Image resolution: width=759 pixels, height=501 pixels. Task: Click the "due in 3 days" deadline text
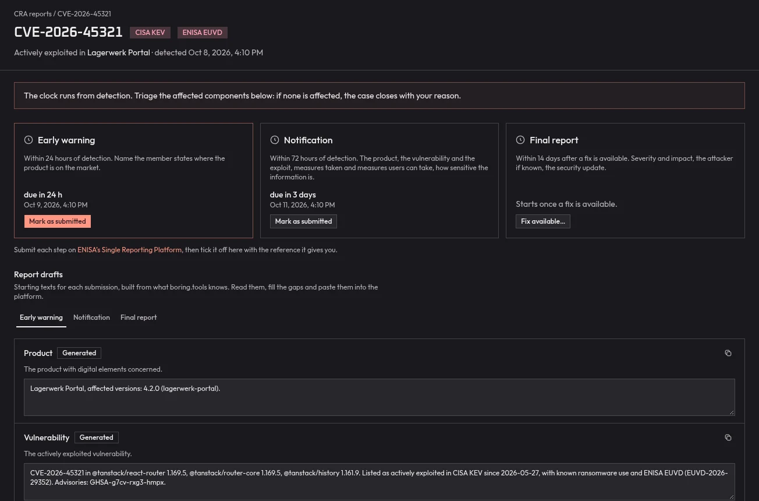tap(293, 195)
